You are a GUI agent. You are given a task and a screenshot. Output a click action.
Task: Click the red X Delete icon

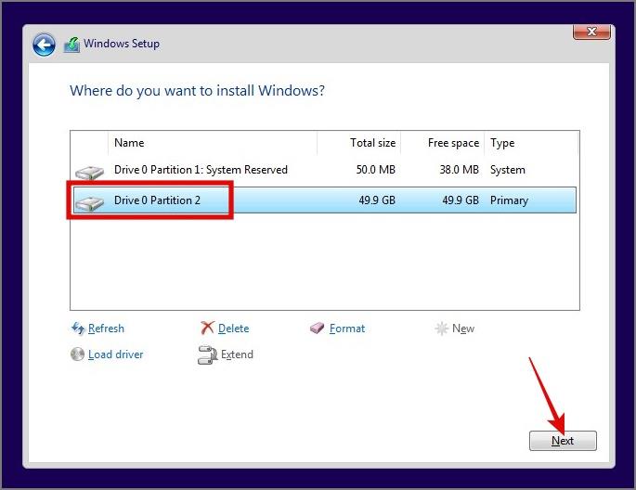pyautogui.click(x=207, y=328)
